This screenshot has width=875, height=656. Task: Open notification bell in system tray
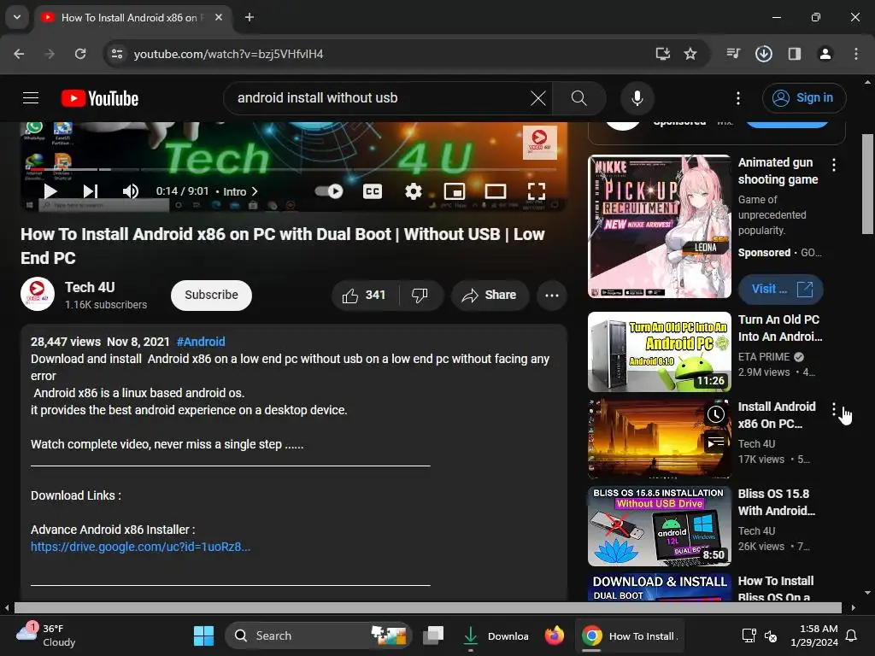(852, 635)
